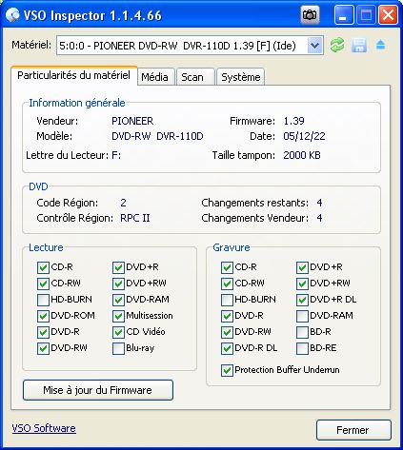
Task: Refresh the drive list with green arrows icon
Action: pyautogui.click(x=337, y=45)
